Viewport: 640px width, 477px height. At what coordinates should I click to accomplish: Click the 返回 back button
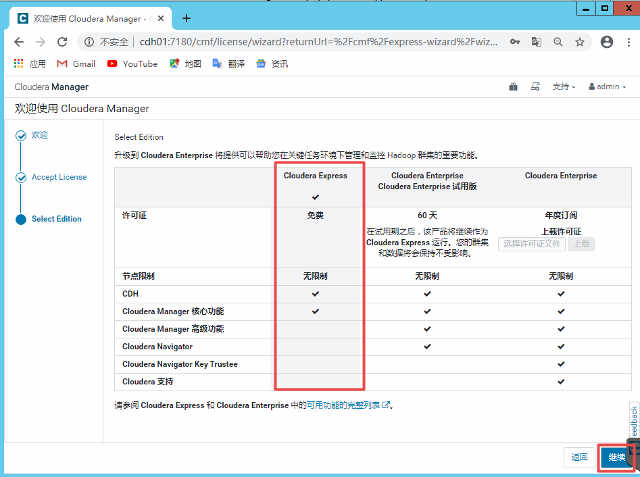coord(579,457)
